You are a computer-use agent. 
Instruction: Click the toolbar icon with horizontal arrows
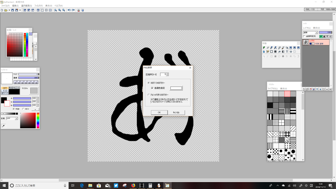(x=50, y=10)
